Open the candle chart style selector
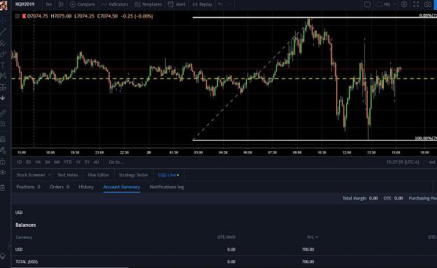437x268 pixels. (61, 4)
